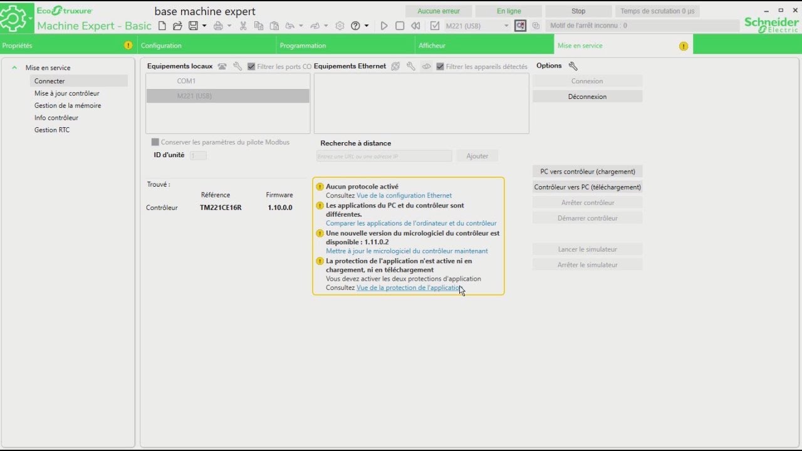Switch to the Afficheur tab

[485, 45]
